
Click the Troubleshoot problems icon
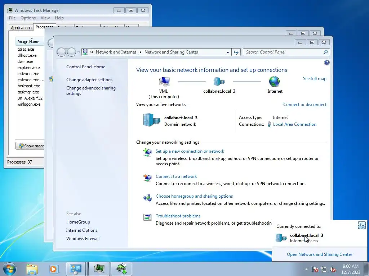click(x=147, y=217)
